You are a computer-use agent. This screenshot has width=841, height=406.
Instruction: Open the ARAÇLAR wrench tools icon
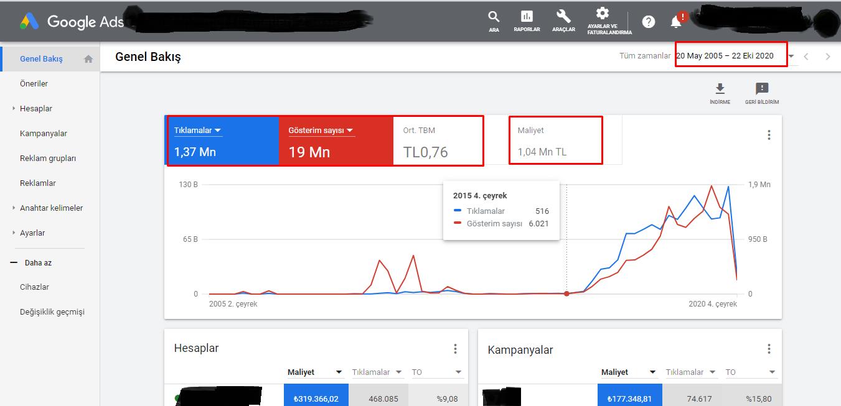(x=563, y=21)
